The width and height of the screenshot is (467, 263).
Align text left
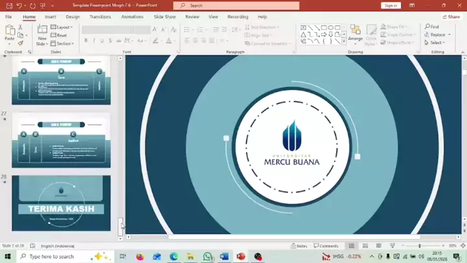click(x=187, y=40)
